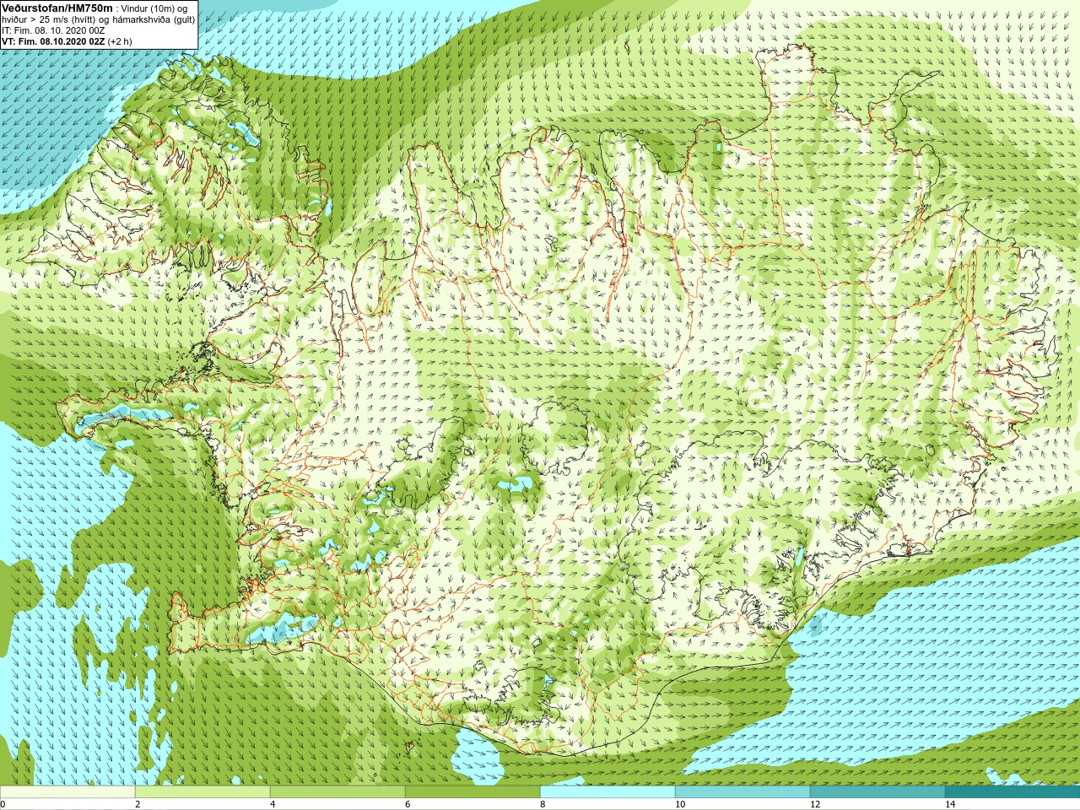Click the 'Vindur (10m) og' header text
This screenshot has height=810, width=1080.
(x=154, y=8)
